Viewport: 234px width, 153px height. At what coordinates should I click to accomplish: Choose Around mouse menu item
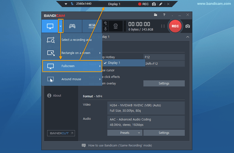(x=72, y=79)
